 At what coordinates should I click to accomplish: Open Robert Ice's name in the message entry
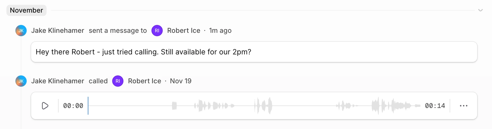coord(184,31)
